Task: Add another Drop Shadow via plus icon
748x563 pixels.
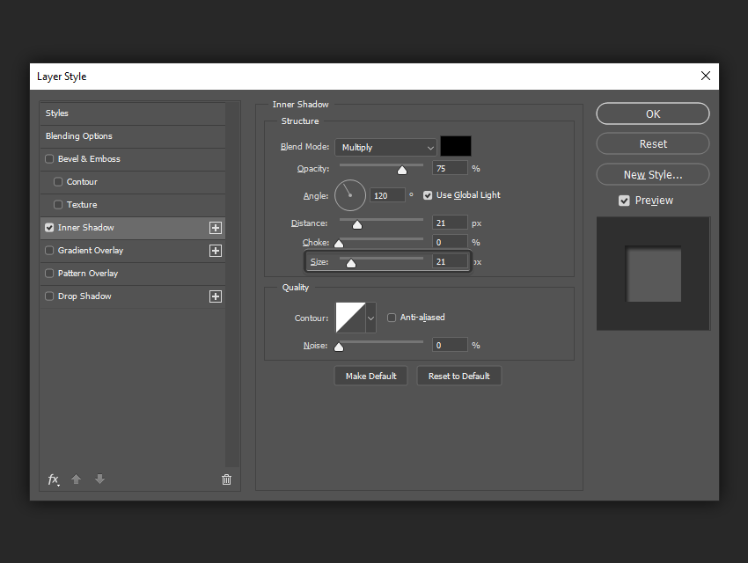Action: click(x=216, y=296)
